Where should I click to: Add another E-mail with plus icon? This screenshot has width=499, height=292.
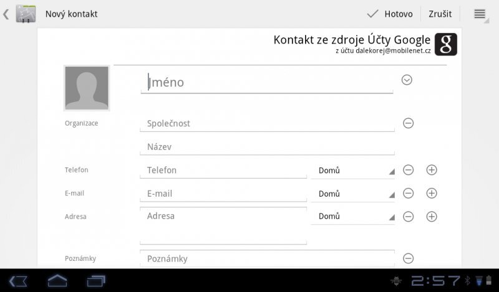pyautogui.click(x=432, y=193)
